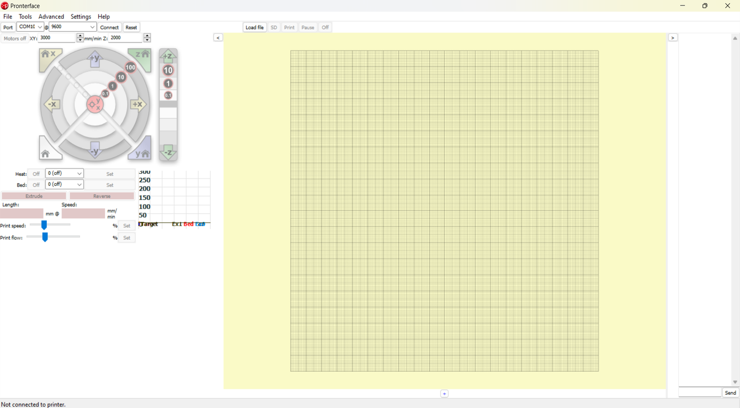Viewport: 740px width, 408px height.
Task: Click the Off button in the top toolbar
Action: point(325,27)
